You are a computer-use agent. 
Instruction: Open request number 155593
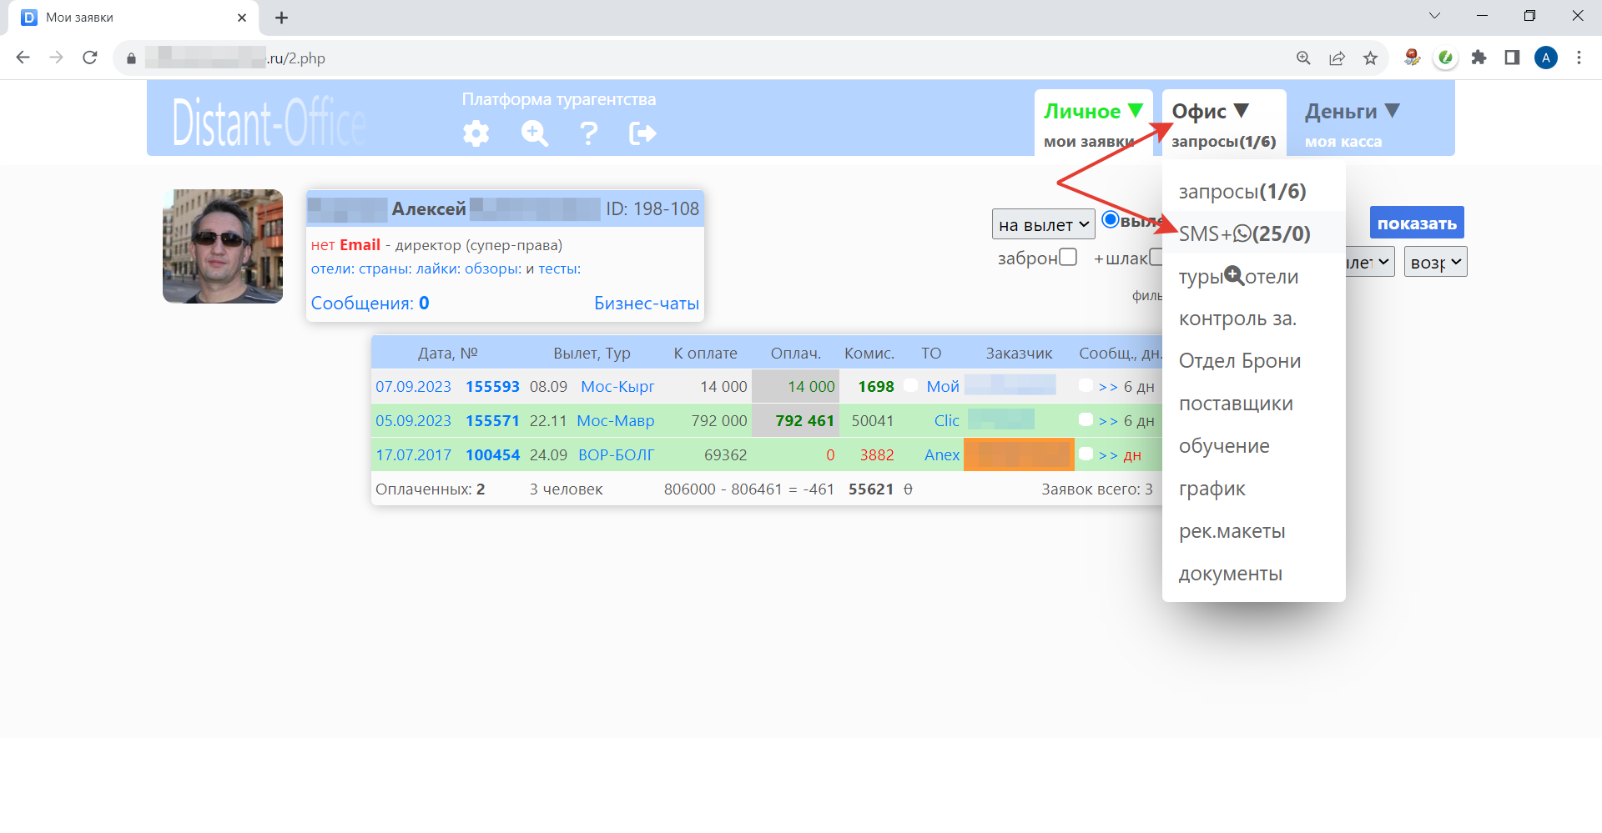coord(492,386)
